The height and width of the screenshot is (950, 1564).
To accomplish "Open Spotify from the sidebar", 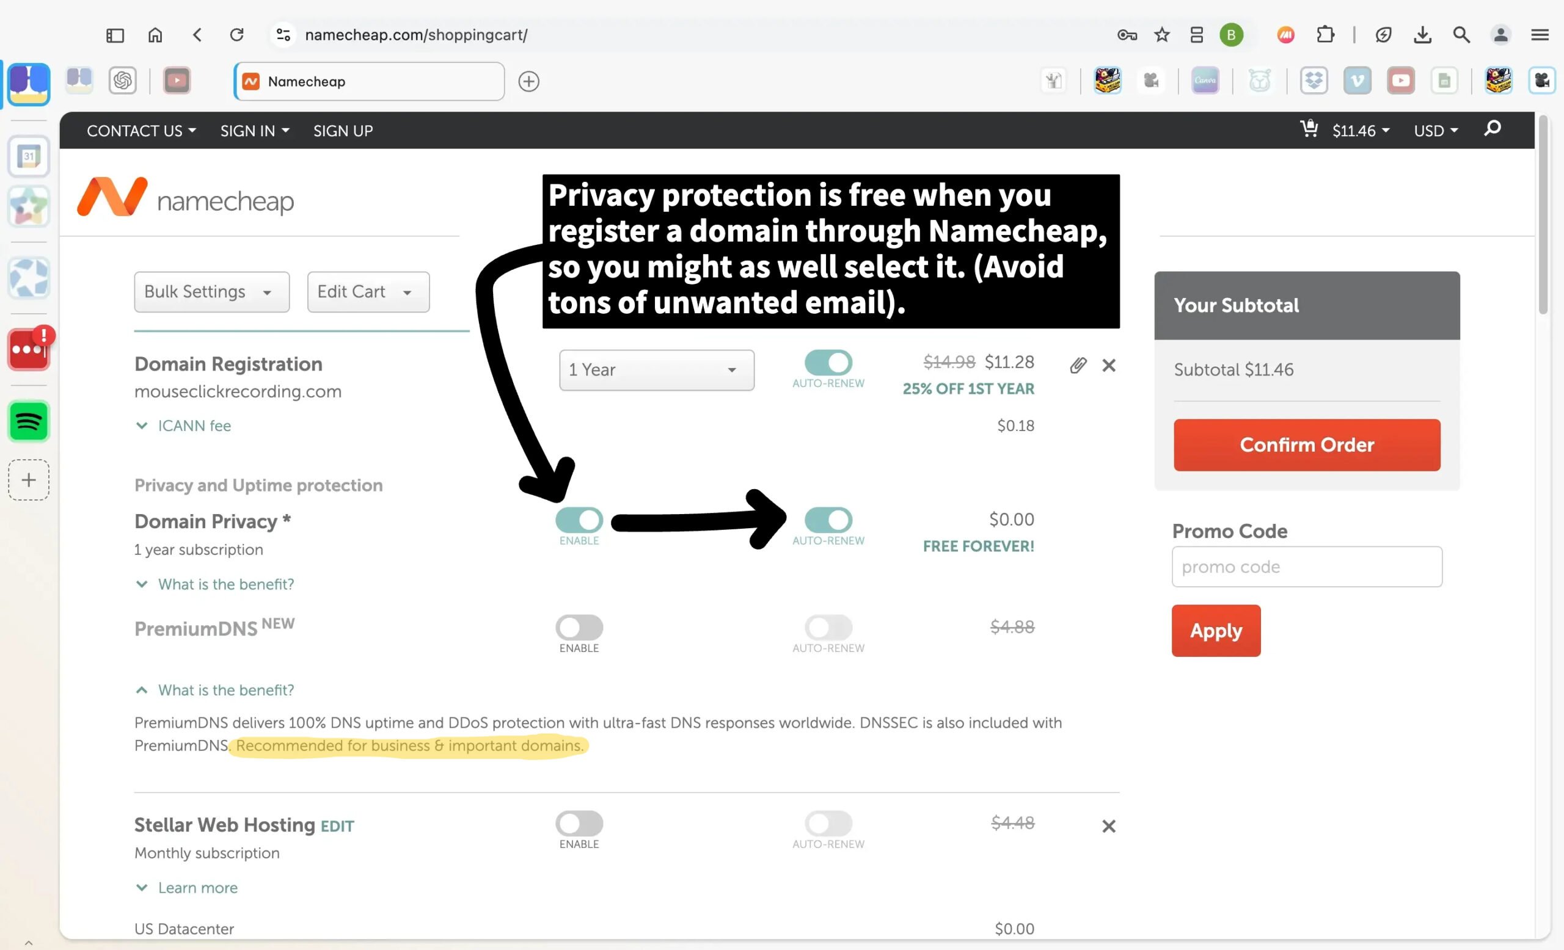I will pyautogui.click(x=29, y=421).
